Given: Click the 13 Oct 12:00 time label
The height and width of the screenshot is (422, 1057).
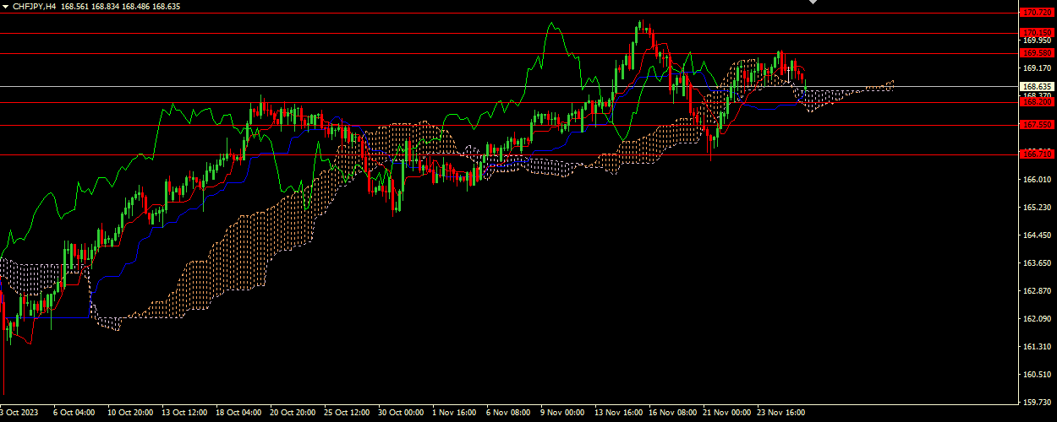Looking at the screenshot, I should [x=184, y=414].
